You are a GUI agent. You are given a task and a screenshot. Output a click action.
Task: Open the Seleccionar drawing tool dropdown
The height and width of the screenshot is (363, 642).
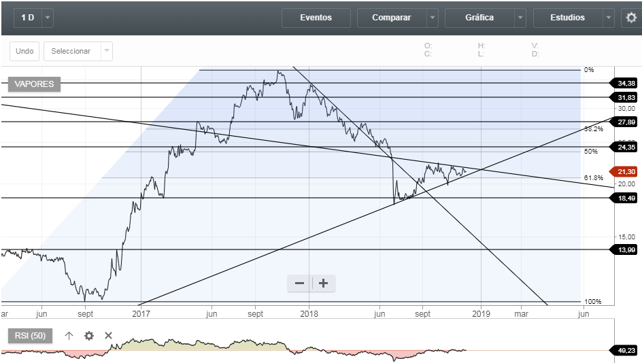pos(107,51)
